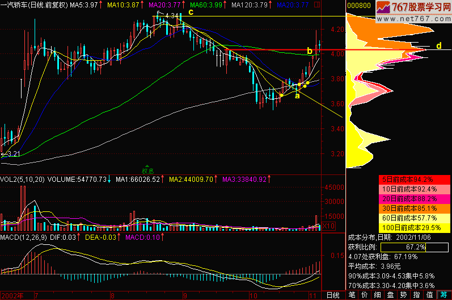Click the 盘 tab at bottom

(x=391, y=295)
